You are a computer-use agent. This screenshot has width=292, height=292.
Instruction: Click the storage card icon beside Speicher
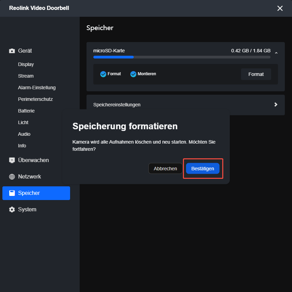[12, 193]
